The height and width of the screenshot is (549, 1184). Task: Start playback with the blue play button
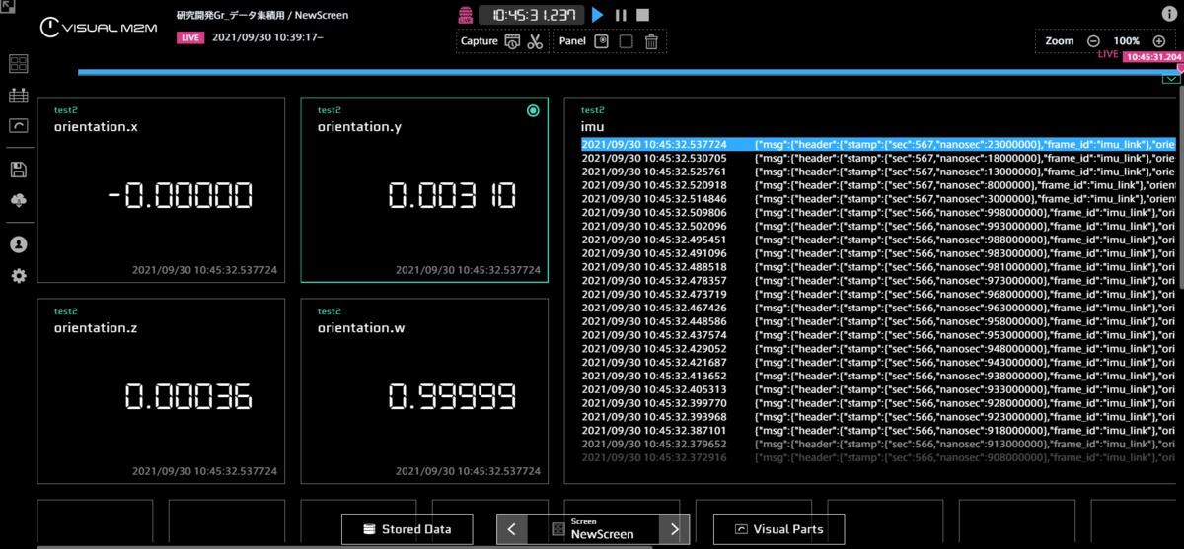pos(598,15)
